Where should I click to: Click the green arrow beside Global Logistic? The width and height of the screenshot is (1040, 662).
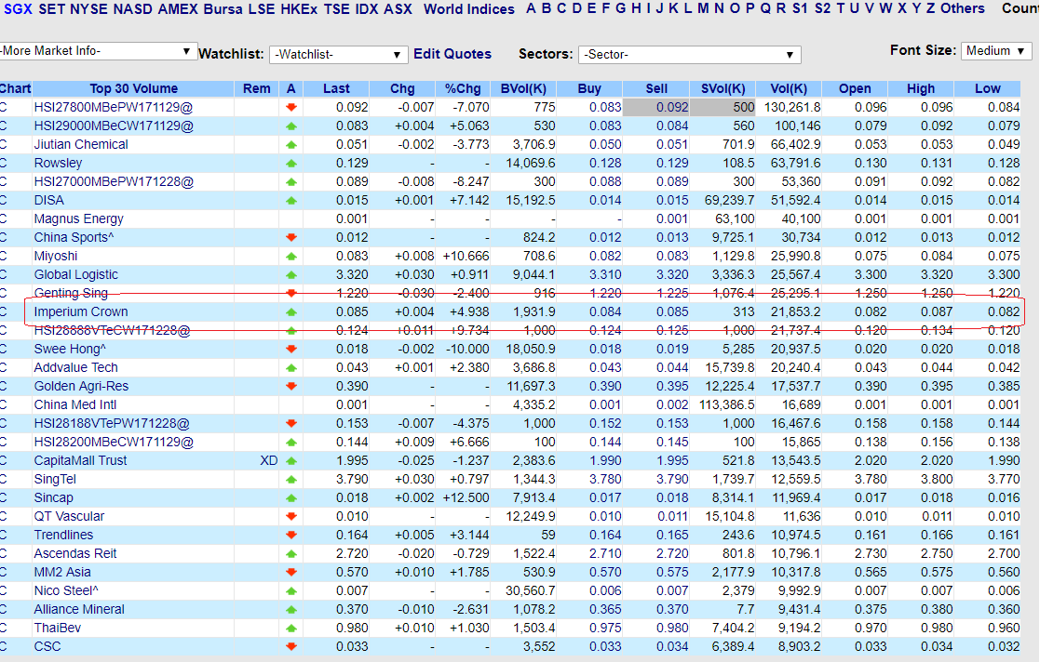pos(291,274)
